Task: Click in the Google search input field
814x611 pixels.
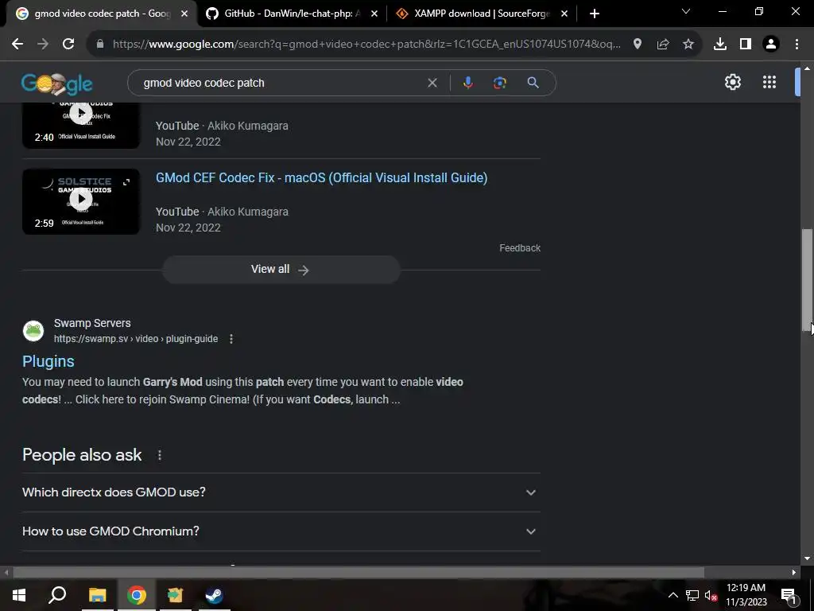Action: (281, 83)
